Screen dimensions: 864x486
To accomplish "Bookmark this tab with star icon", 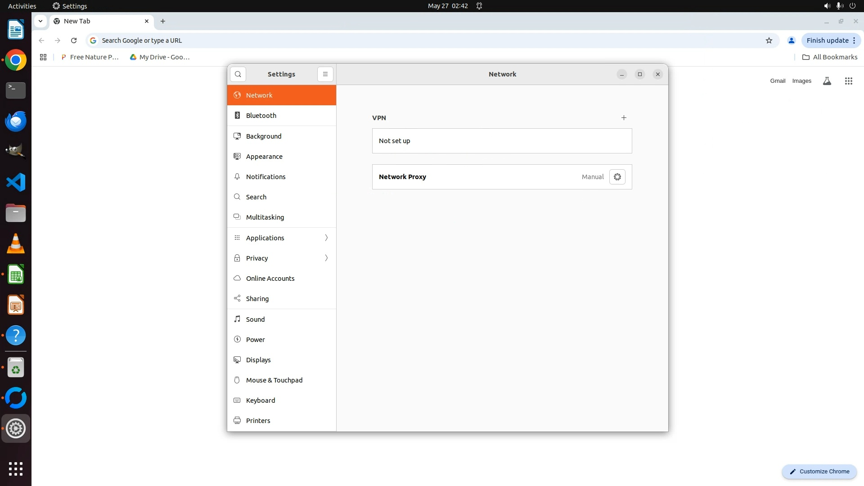I will 769,40.
